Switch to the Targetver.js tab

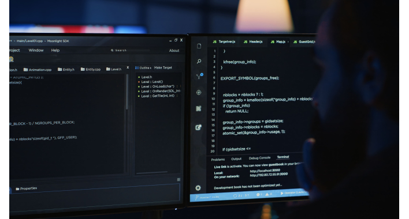point(224,41)
